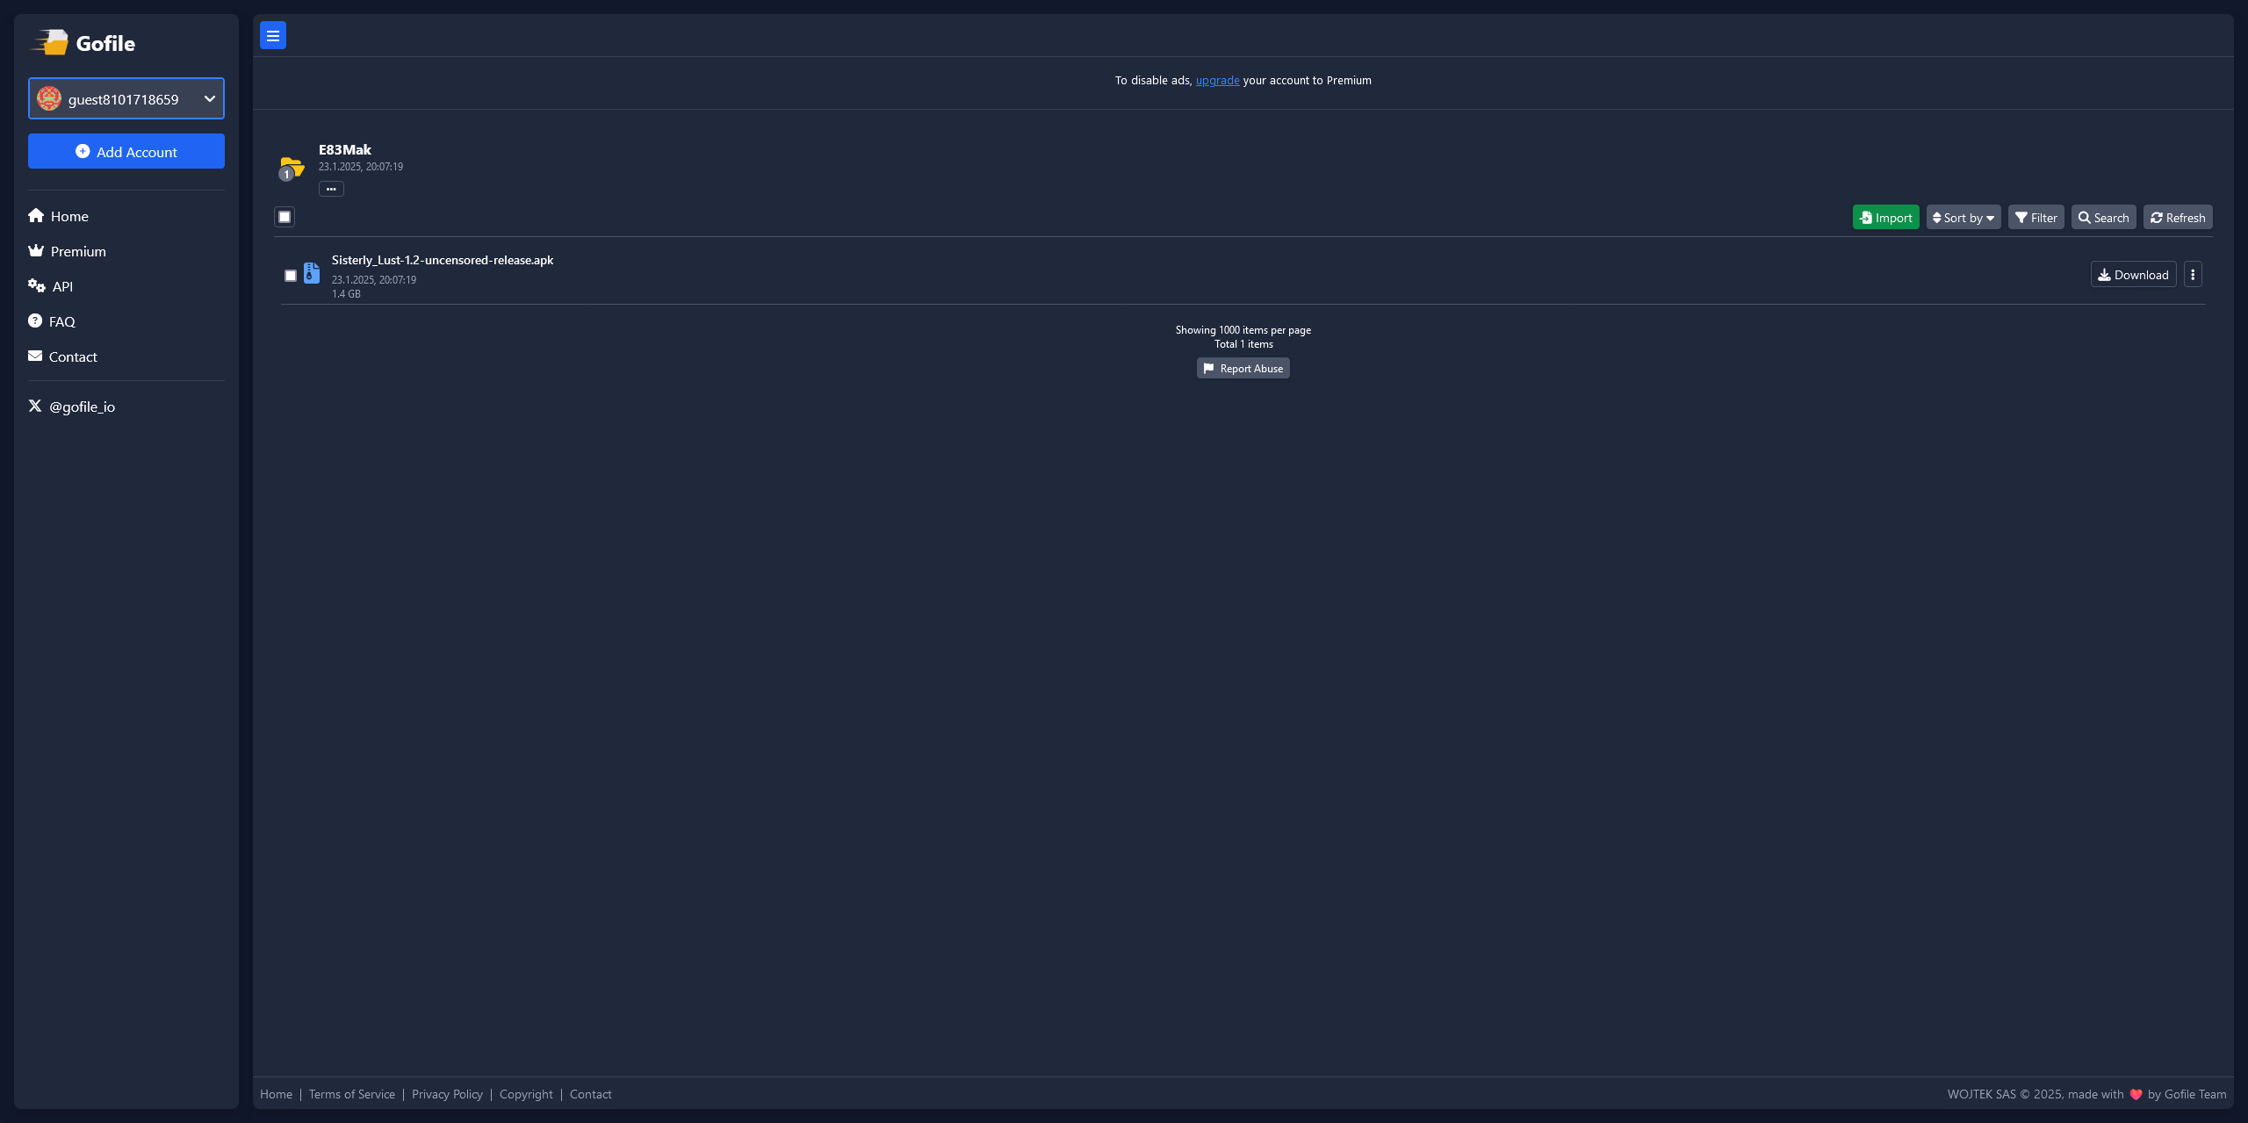Open the @gofile_io X profile link

(72, 407)
